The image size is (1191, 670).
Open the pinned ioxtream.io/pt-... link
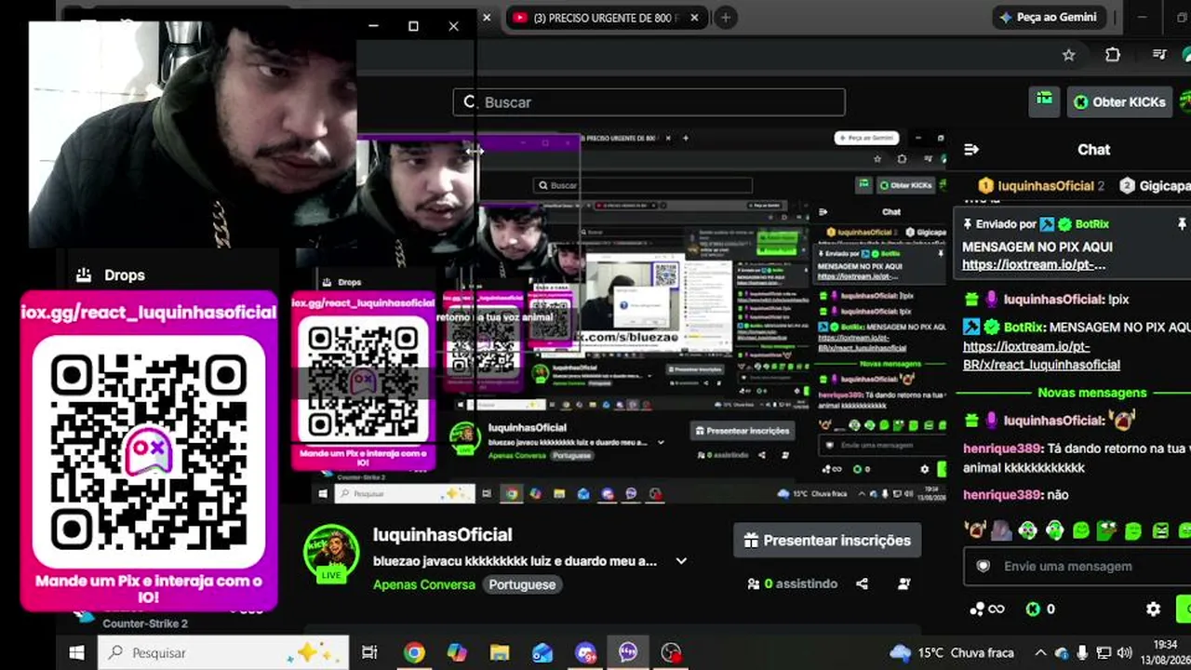point(1034,264)
